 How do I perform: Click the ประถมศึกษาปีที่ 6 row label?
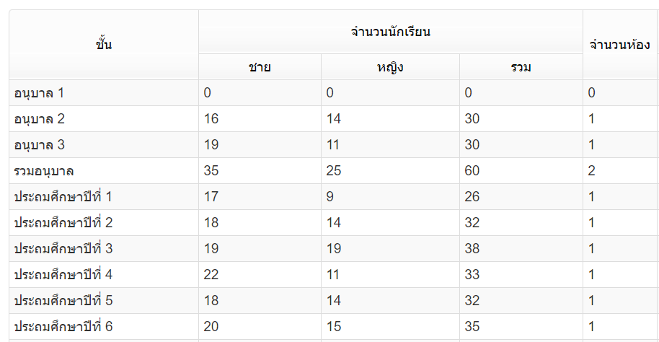coord(63,327)
